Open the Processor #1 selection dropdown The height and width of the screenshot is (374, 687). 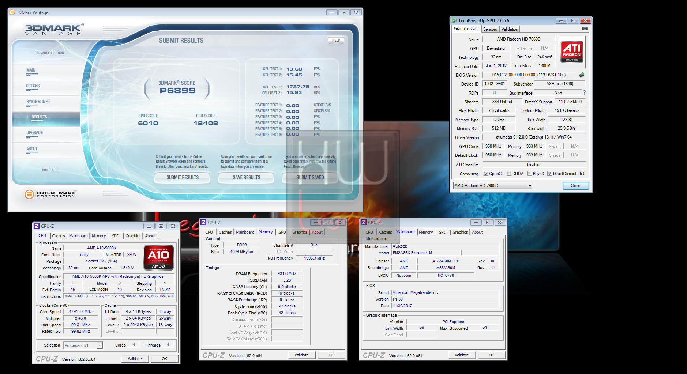(83, 345)
